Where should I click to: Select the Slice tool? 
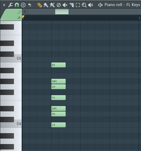[x=72, y=5]
